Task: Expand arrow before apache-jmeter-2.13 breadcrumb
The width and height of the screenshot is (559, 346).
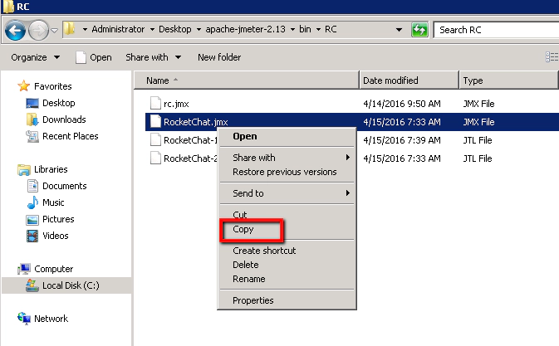Action: (199, 30)
